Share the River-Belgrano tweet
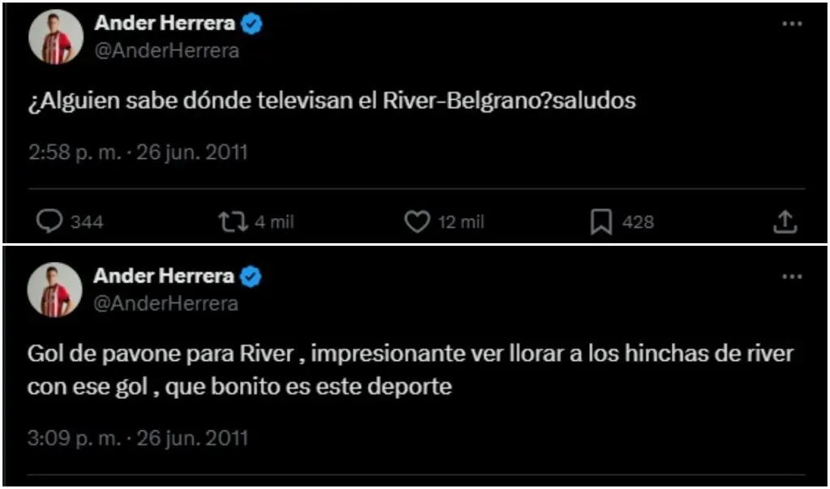The width and height of the screenshot is (830, 489). pyautogui.click(x=785, y=221)
